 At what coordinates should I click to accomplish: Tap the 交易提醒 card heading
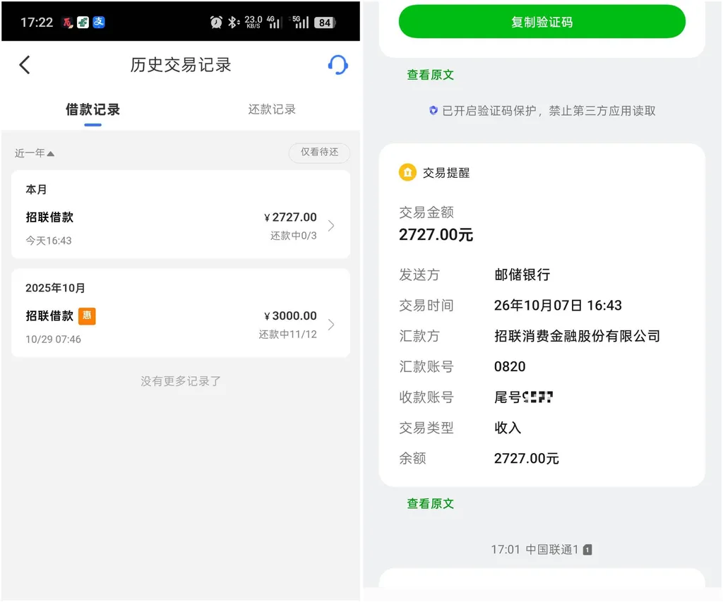coord(446,173)
